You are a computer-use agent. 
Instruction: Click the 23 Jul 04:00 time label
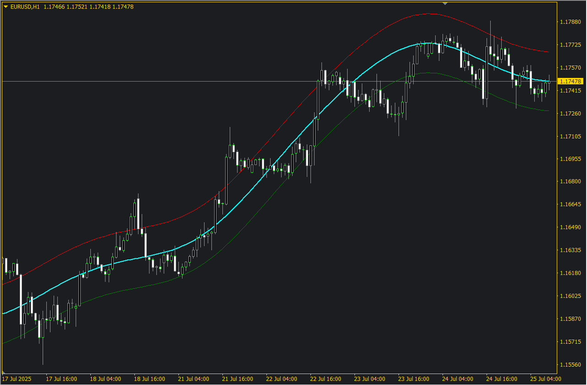pos(370,379)
